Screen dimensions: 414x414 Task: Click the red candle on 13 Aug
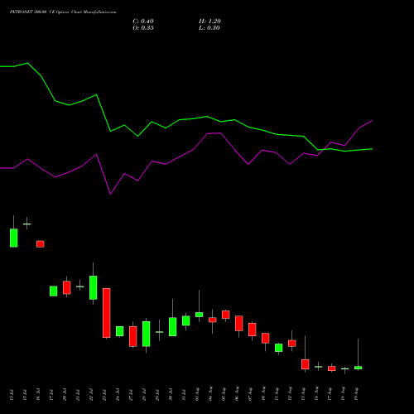pyautogui.click(x=306, y=364)
